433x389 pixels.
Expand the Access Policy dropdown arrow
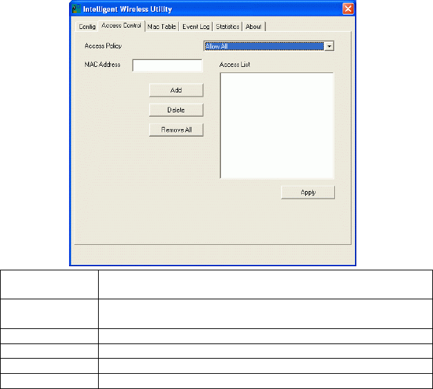click(329, 46)
